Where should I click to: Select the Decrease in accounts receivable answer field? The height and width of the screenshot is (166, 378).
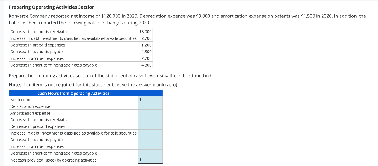150,120
